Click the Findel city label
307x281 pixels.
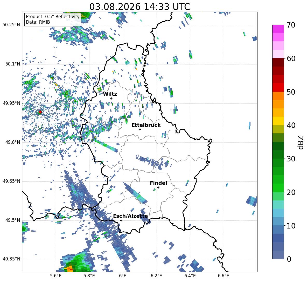pos(158,183)
